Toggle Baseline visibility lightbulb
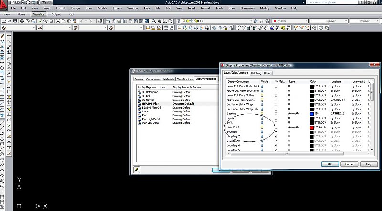Viewport: 382px width, 211px height. coord(262,113)
